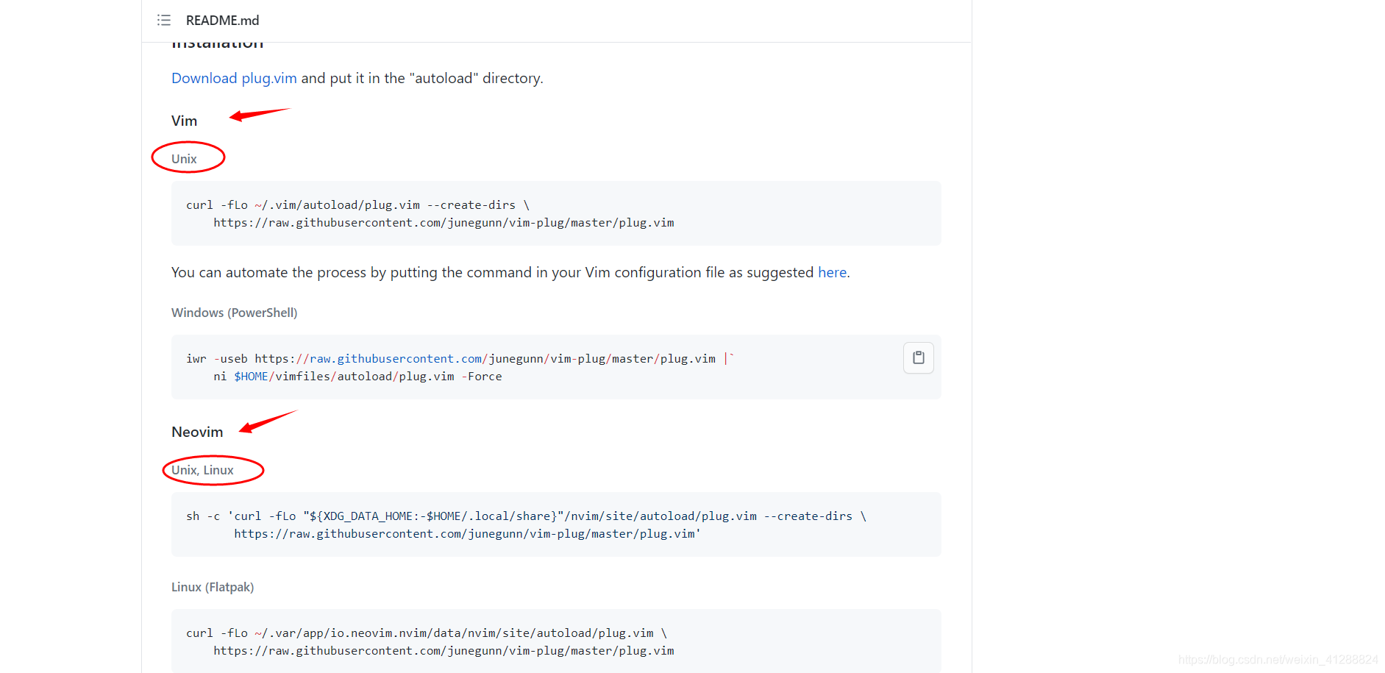This screenshot has width=1385, height=673.
Task: Click the 'Windows (PowerShell)' subheading
Action: click(x=234, y=313)
